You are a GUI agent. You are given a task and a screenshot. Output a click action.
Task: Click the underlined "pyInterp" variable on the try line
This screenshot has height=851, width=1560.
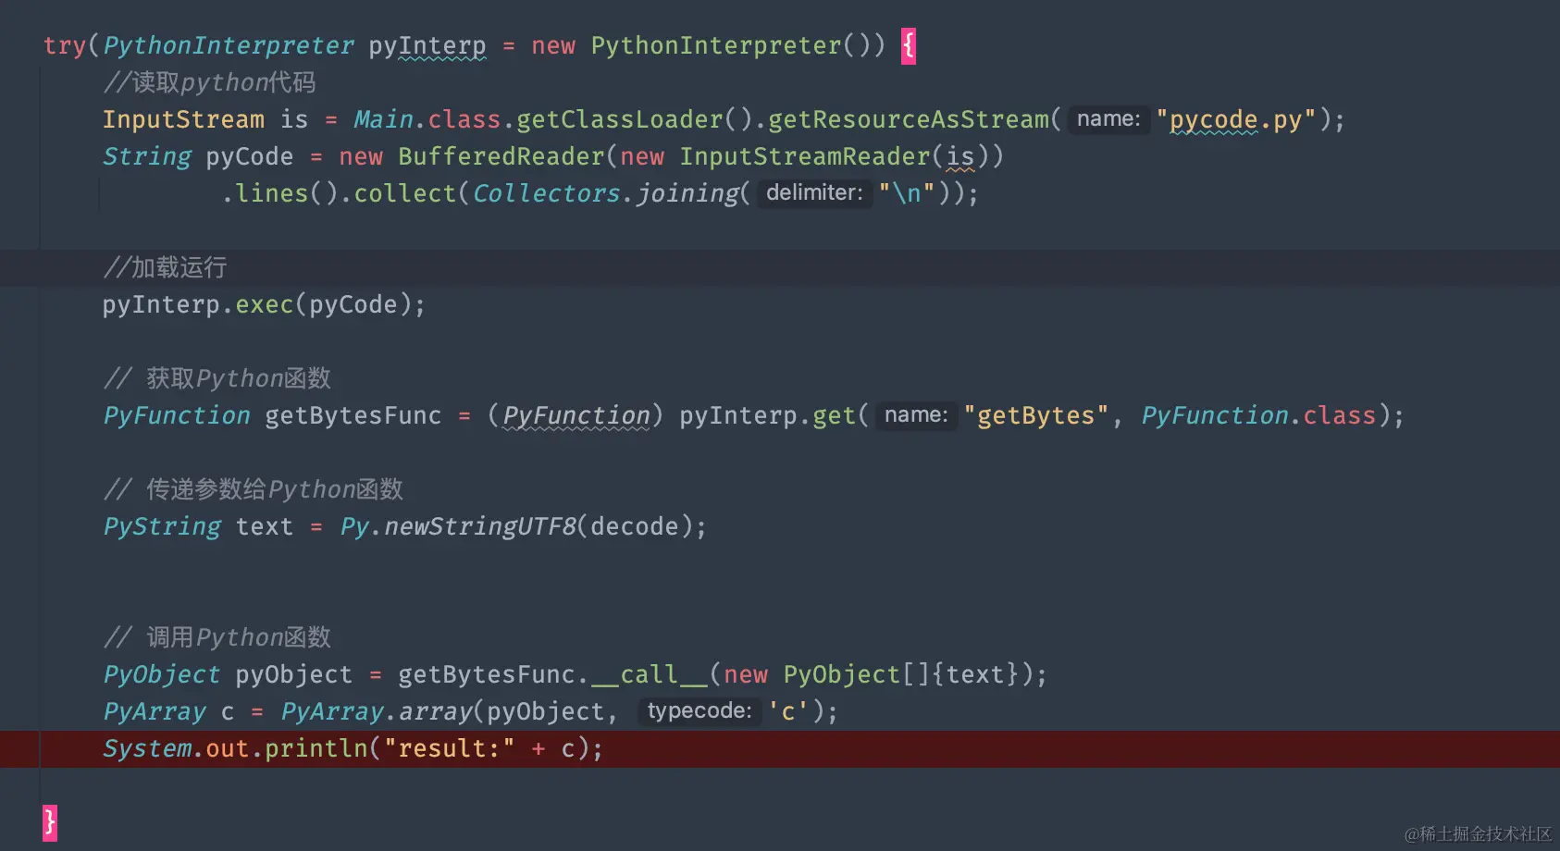tap(427, 45)
